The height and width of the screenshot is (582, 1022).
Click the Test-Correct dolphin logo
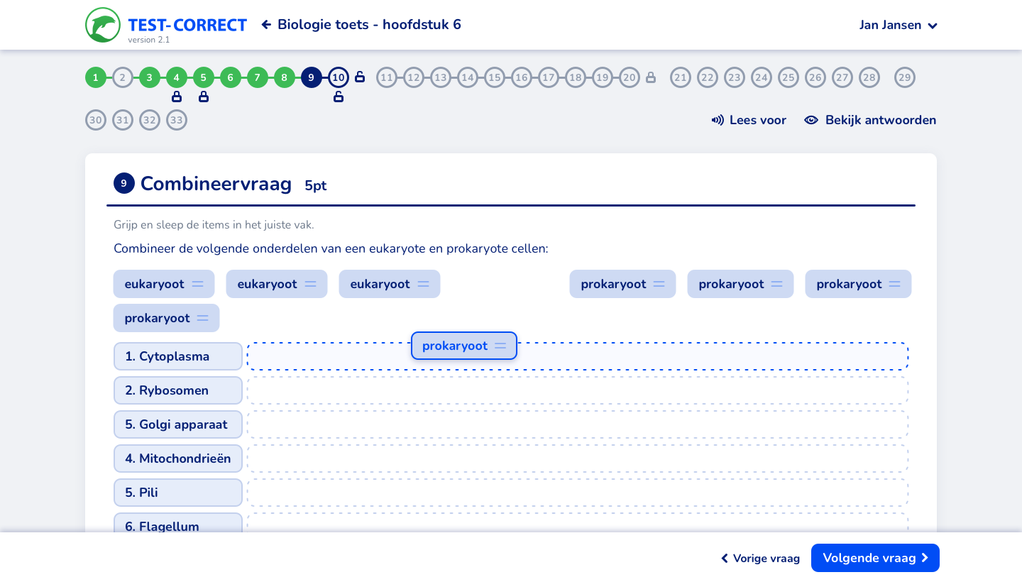click(103, 25)
